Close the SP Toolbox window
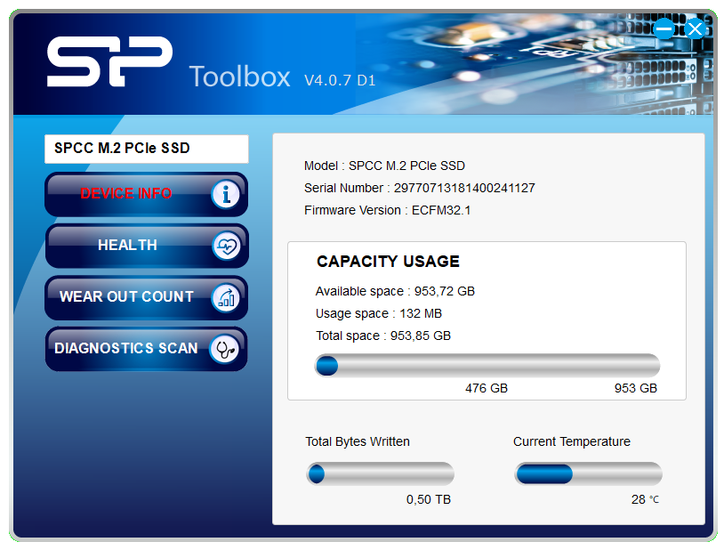Viewport: 724px width, 550px height. point(695,28)
